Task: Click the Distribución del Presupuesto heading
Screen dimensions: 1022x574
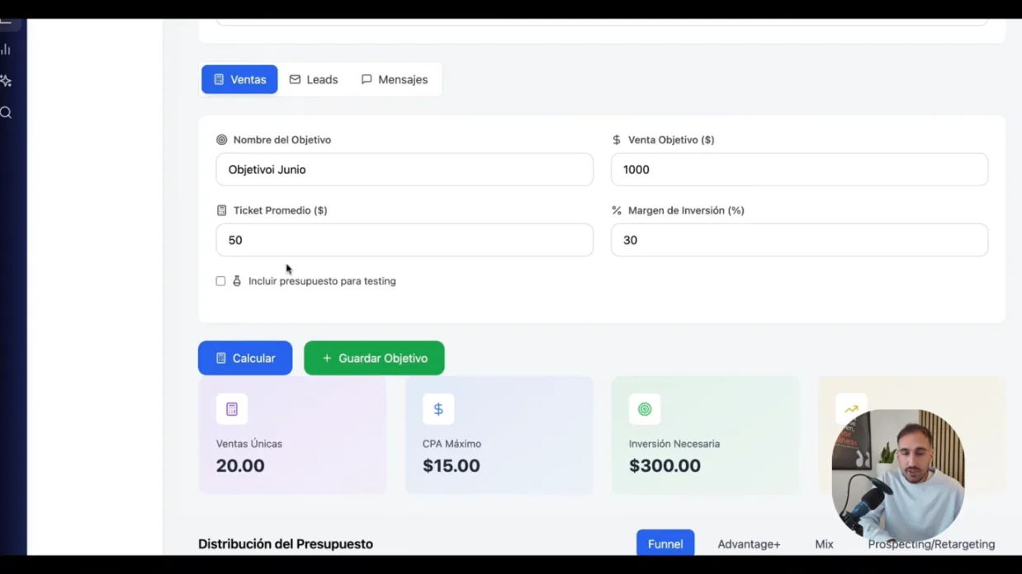Action: 286,544
